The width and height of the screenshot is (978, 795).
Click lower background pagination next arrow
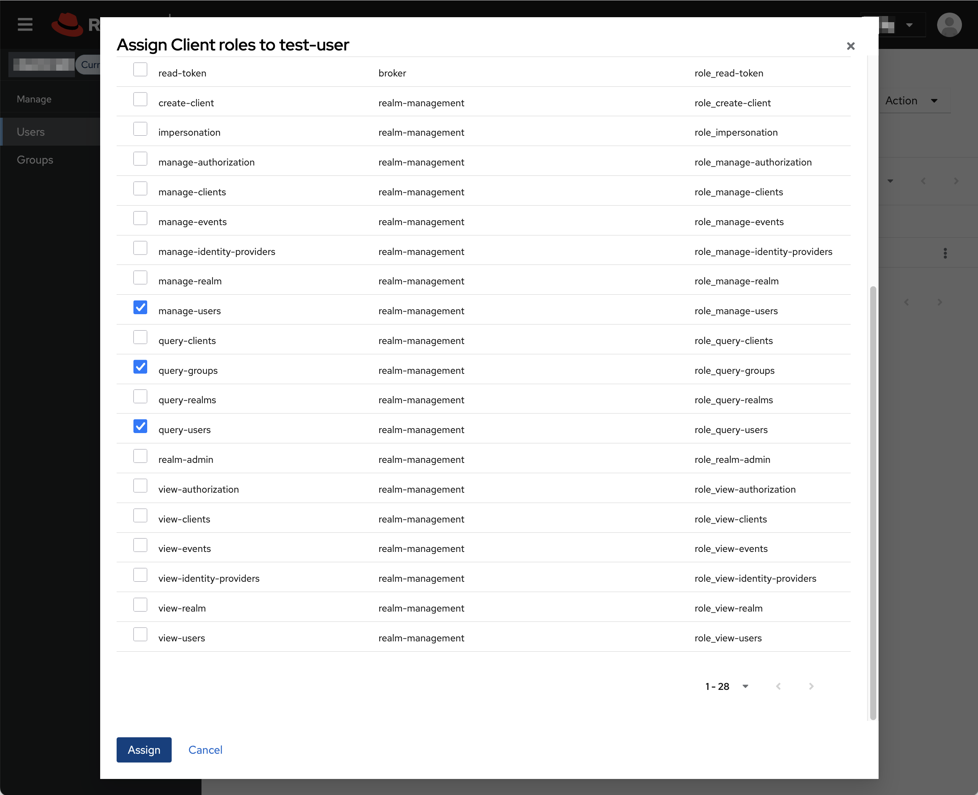(939, 302)
